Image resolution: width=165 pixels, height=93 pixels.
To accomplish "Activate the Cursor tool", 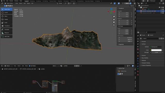I will tap(7, 12).
